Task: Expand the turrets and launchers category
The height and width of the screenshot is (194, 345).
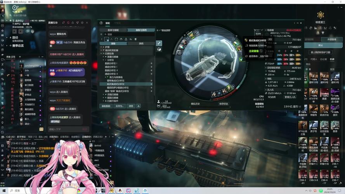Action: click(101, 50)
